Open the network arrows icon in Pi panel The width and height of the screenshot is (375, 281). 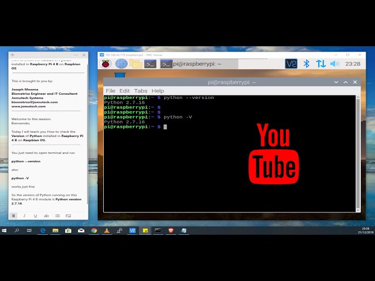tap(321, 64)
